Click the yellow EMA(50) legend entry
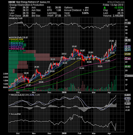 16,39
